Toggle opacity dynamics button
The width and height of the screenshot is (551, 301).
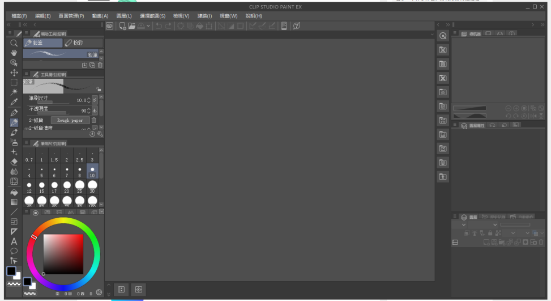click(95, 111)
